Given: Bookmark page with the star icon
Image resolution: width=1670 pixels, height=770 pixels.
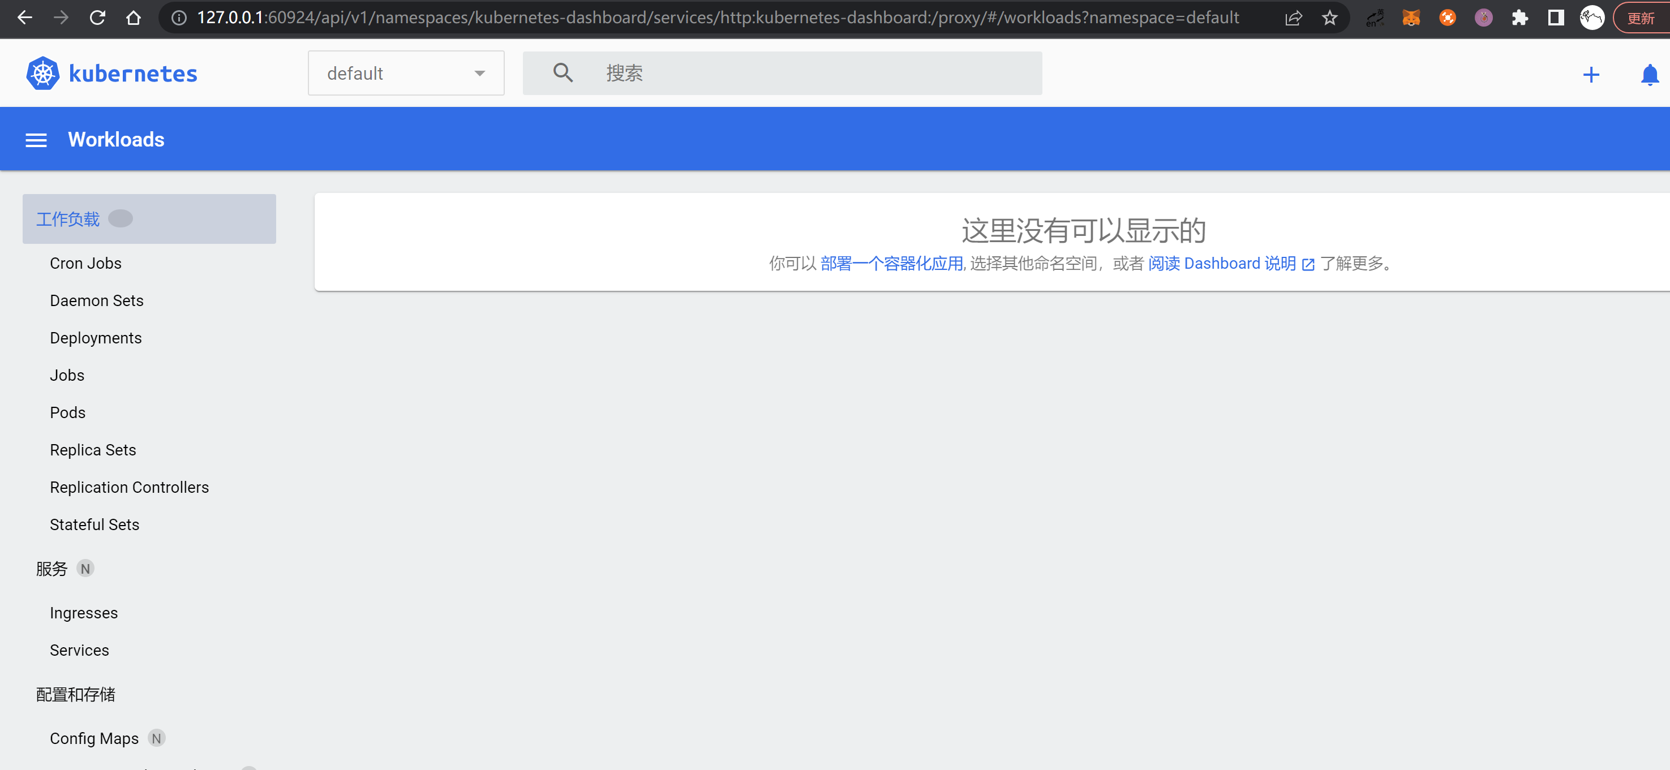Looking at the screenshot, I should point(1330,18).
